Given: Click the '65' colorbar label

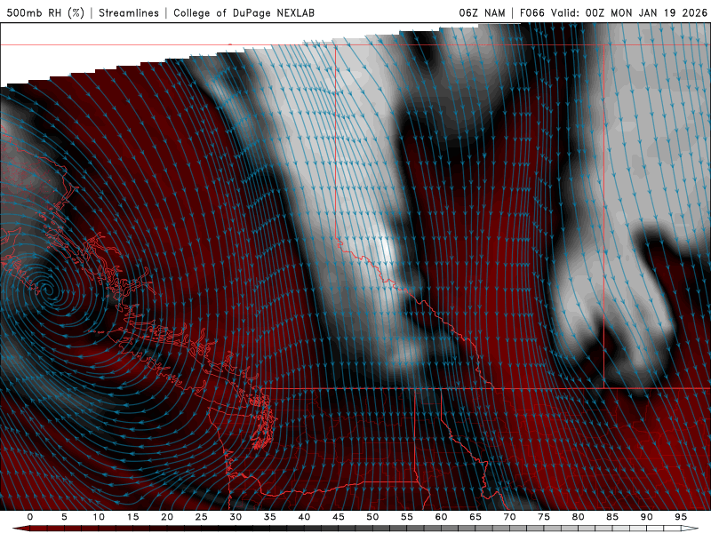Looking at the screenshot, I should (x=475, y=517).
